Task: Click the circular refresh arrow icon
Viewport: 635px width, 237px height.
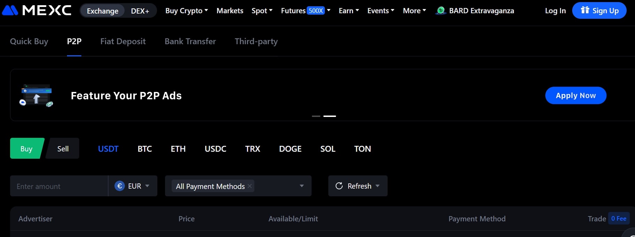Action: [339, 186]
